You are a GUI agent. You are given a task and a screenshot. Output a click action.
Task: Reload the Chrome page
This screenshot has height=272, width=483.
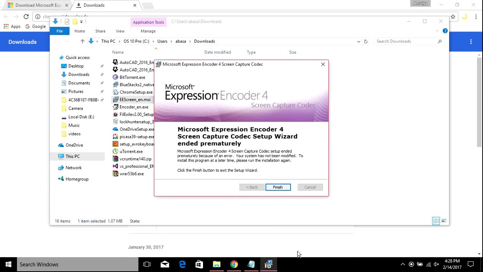26,17
